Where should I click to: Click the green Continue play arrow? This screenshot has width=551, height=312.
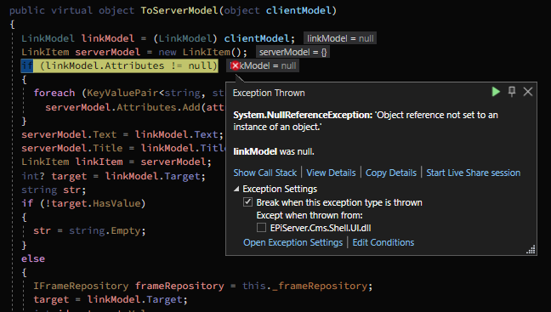(496, 92)
